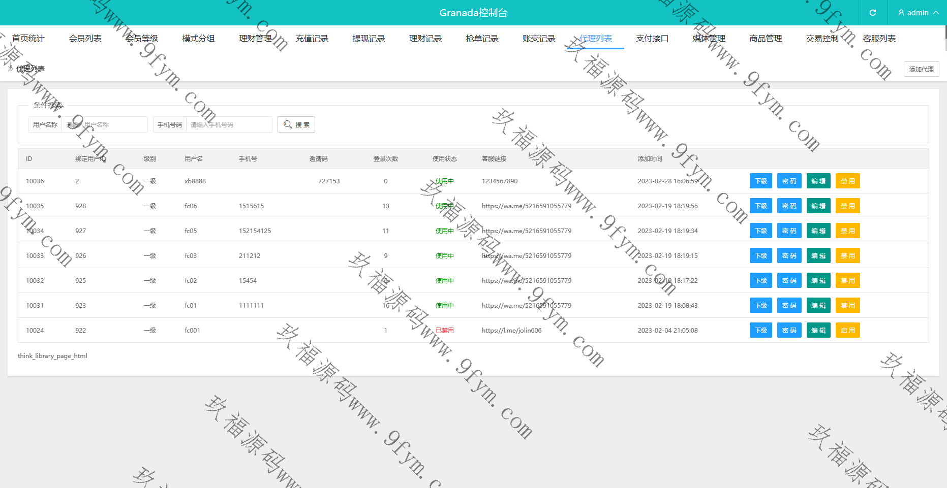
Task: View subordinates of agent fc02 via 下级
Action: 761,281
